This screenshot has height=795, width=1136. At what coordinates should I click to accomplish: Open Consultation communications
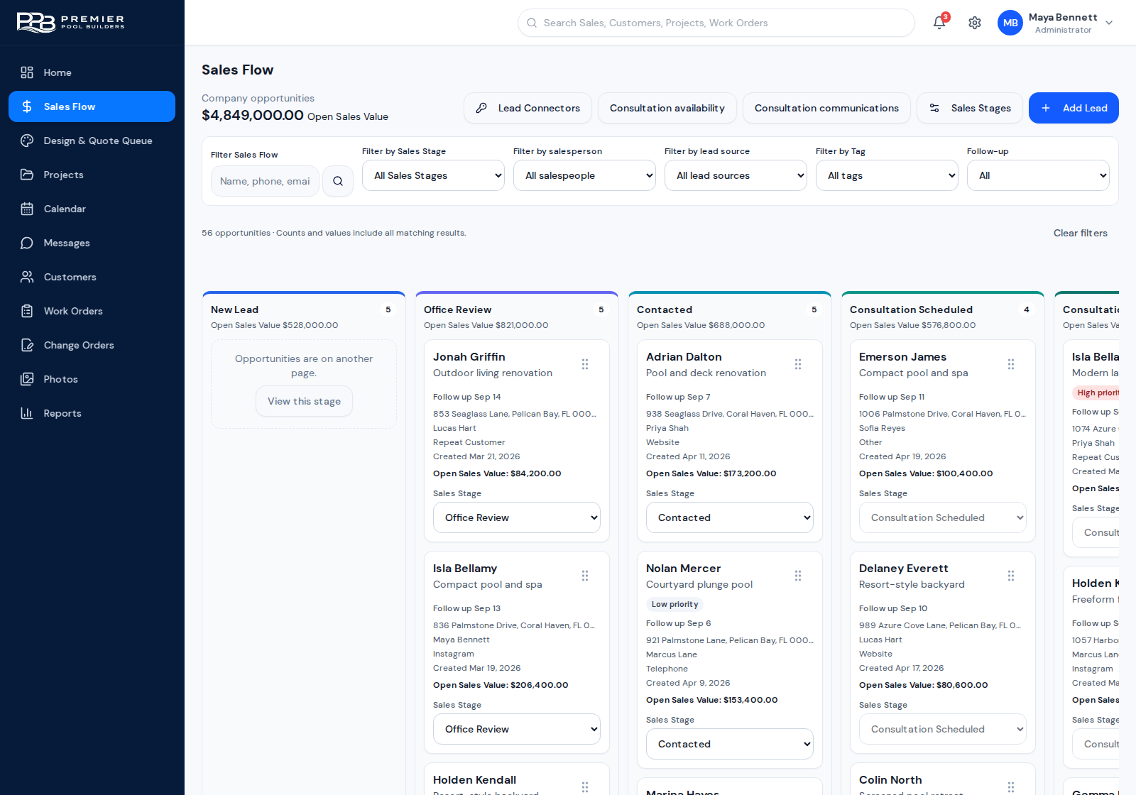(x=826, y=108)
